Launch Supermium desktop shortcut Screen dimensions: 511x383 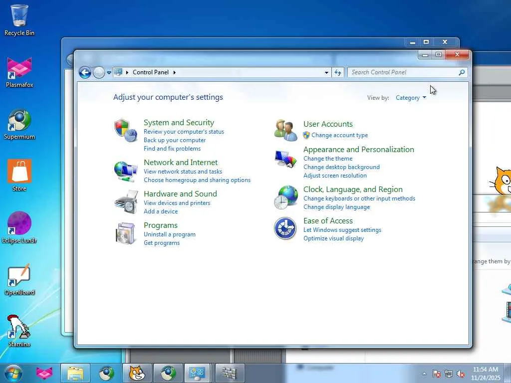coord(19,124)
